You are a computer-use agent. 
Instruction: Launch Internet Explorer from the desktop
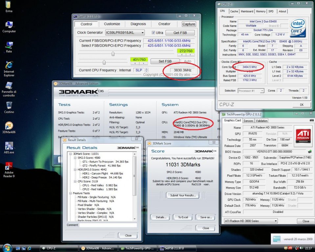9,69
